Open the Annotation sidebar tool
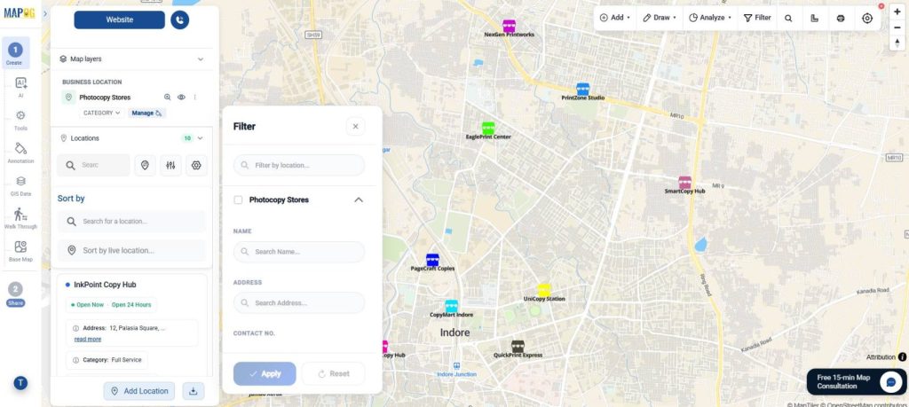Viewport: 909px width, 407px height. pyautogui.click(x=21, y=153)
